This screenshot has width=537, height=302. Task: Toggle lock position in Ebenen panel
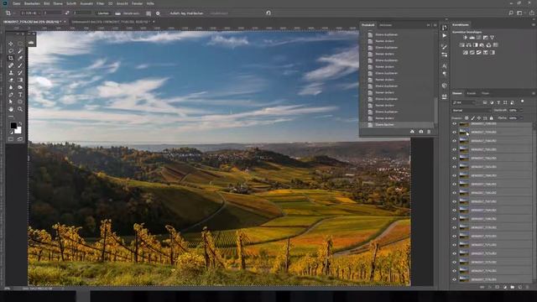click(x=479, y=117)
